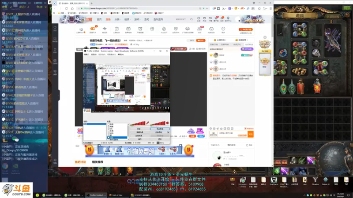Expand the 分类 dropdown in Douyu navigation
The height and width of the screenshot is (198, 353).
click(x=117, y=19)
